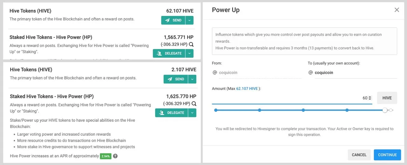407x165 pixels.
Task: Click the Power Up slider handle
Action: pyautogui.click(x=385, y=110)
